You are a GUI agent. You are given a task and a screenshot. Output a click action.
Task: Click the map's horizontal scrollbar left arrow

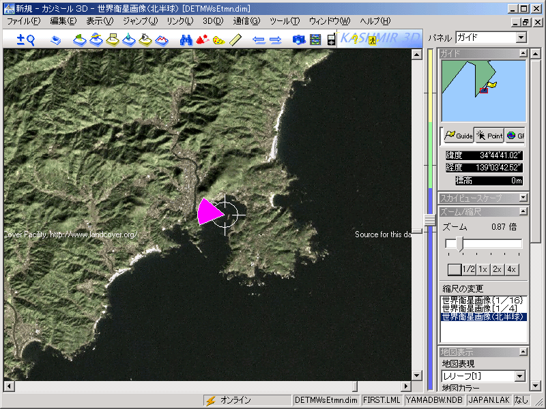(x=9, y=386)
